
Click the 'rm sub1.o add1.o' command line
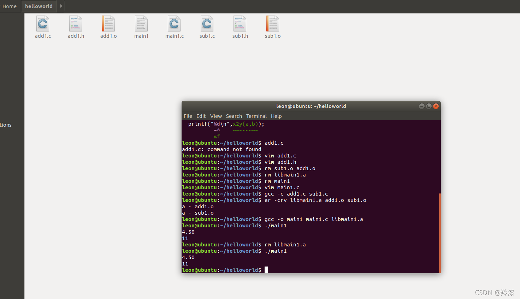(x=290, y=168)
